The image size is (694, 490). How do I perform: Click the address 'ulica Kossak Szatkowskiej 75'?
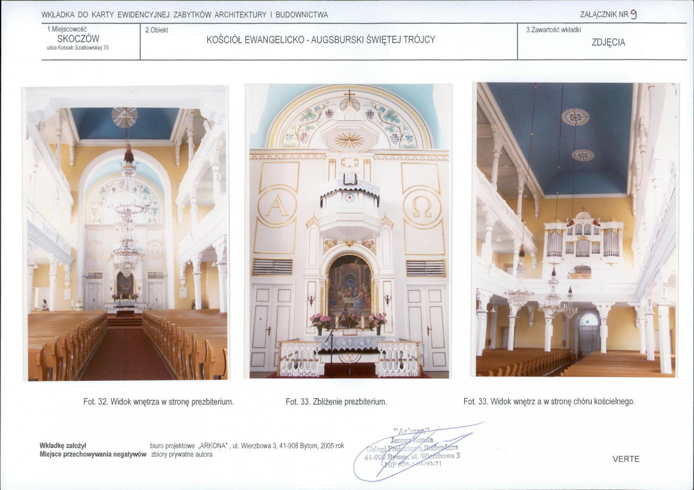(78, 48)
